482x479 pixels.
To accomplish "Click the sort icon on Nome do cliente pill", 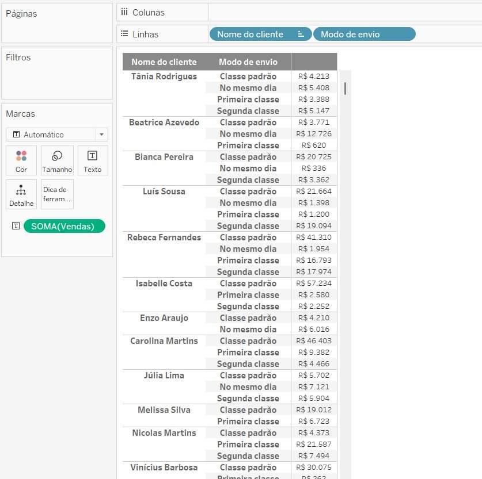I will click(301, 35).
